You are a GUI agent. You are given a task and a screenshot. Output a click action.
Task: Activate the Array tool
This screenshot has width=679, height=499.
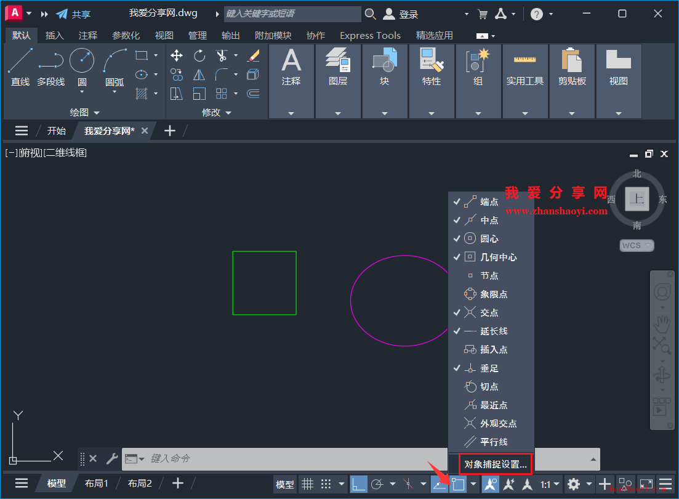tap(222, 94)
